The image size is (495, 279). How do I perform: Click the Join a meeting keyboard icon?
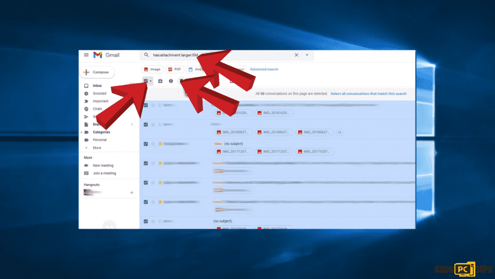[86, 173]
